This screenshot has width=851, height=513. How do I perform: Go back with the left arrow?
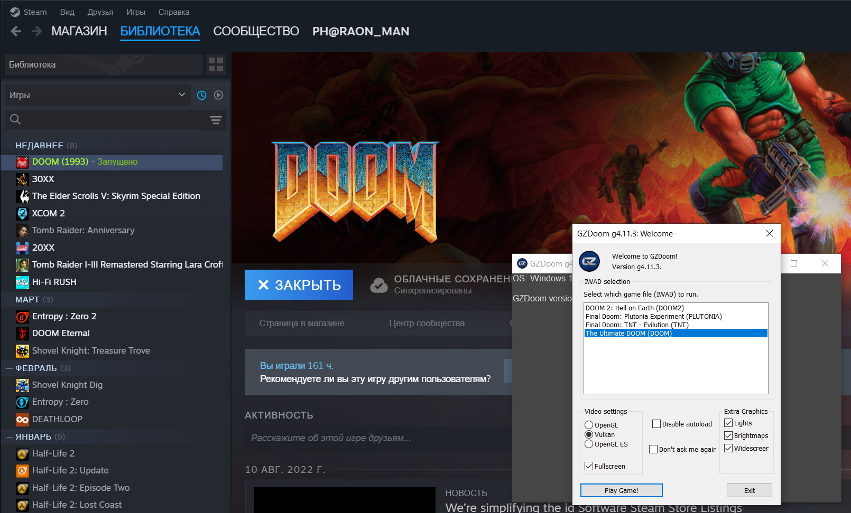(x=16, y=31)
